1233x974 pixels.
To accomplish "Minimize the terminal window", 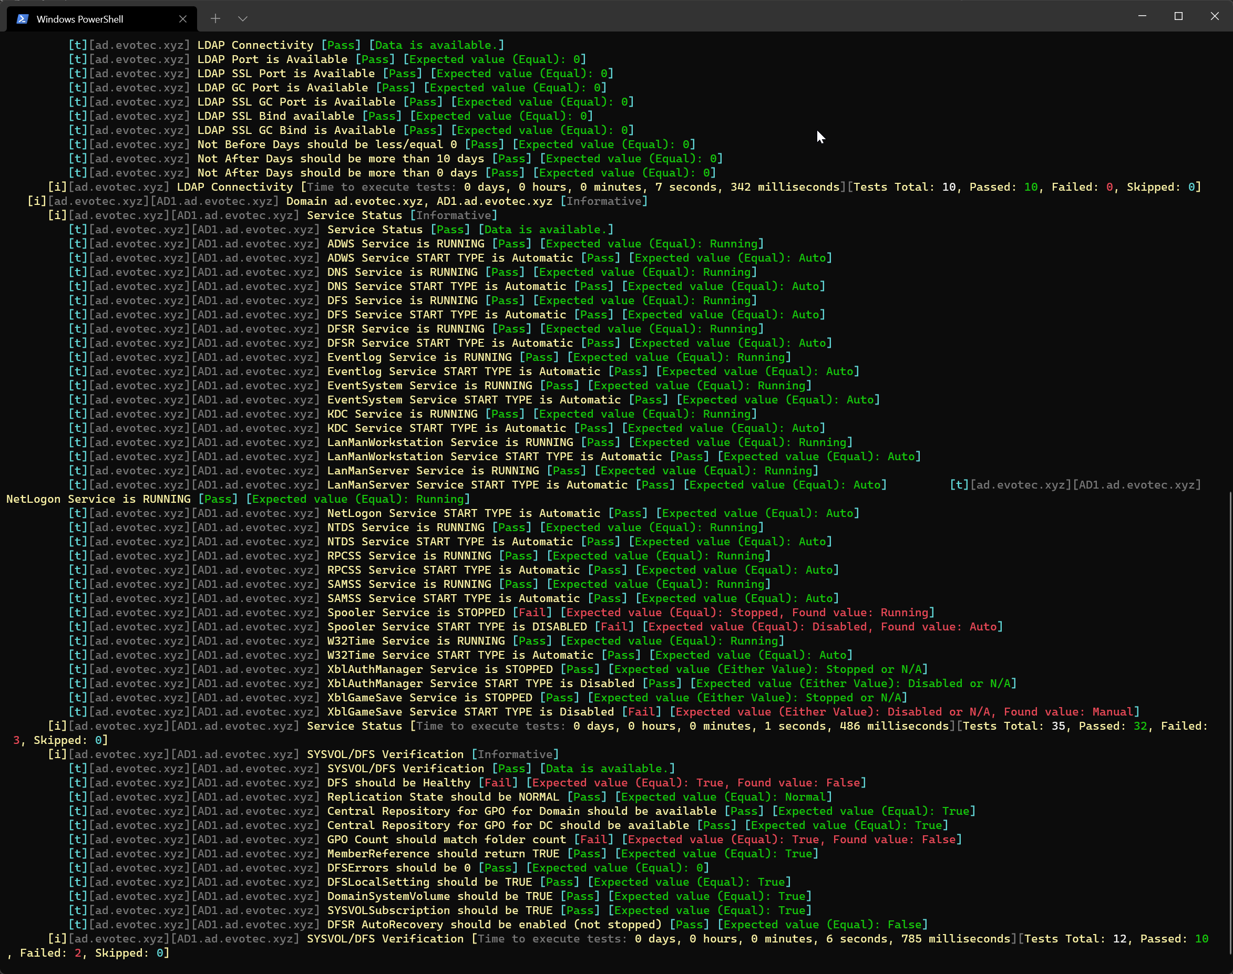I will (1142, 16).
